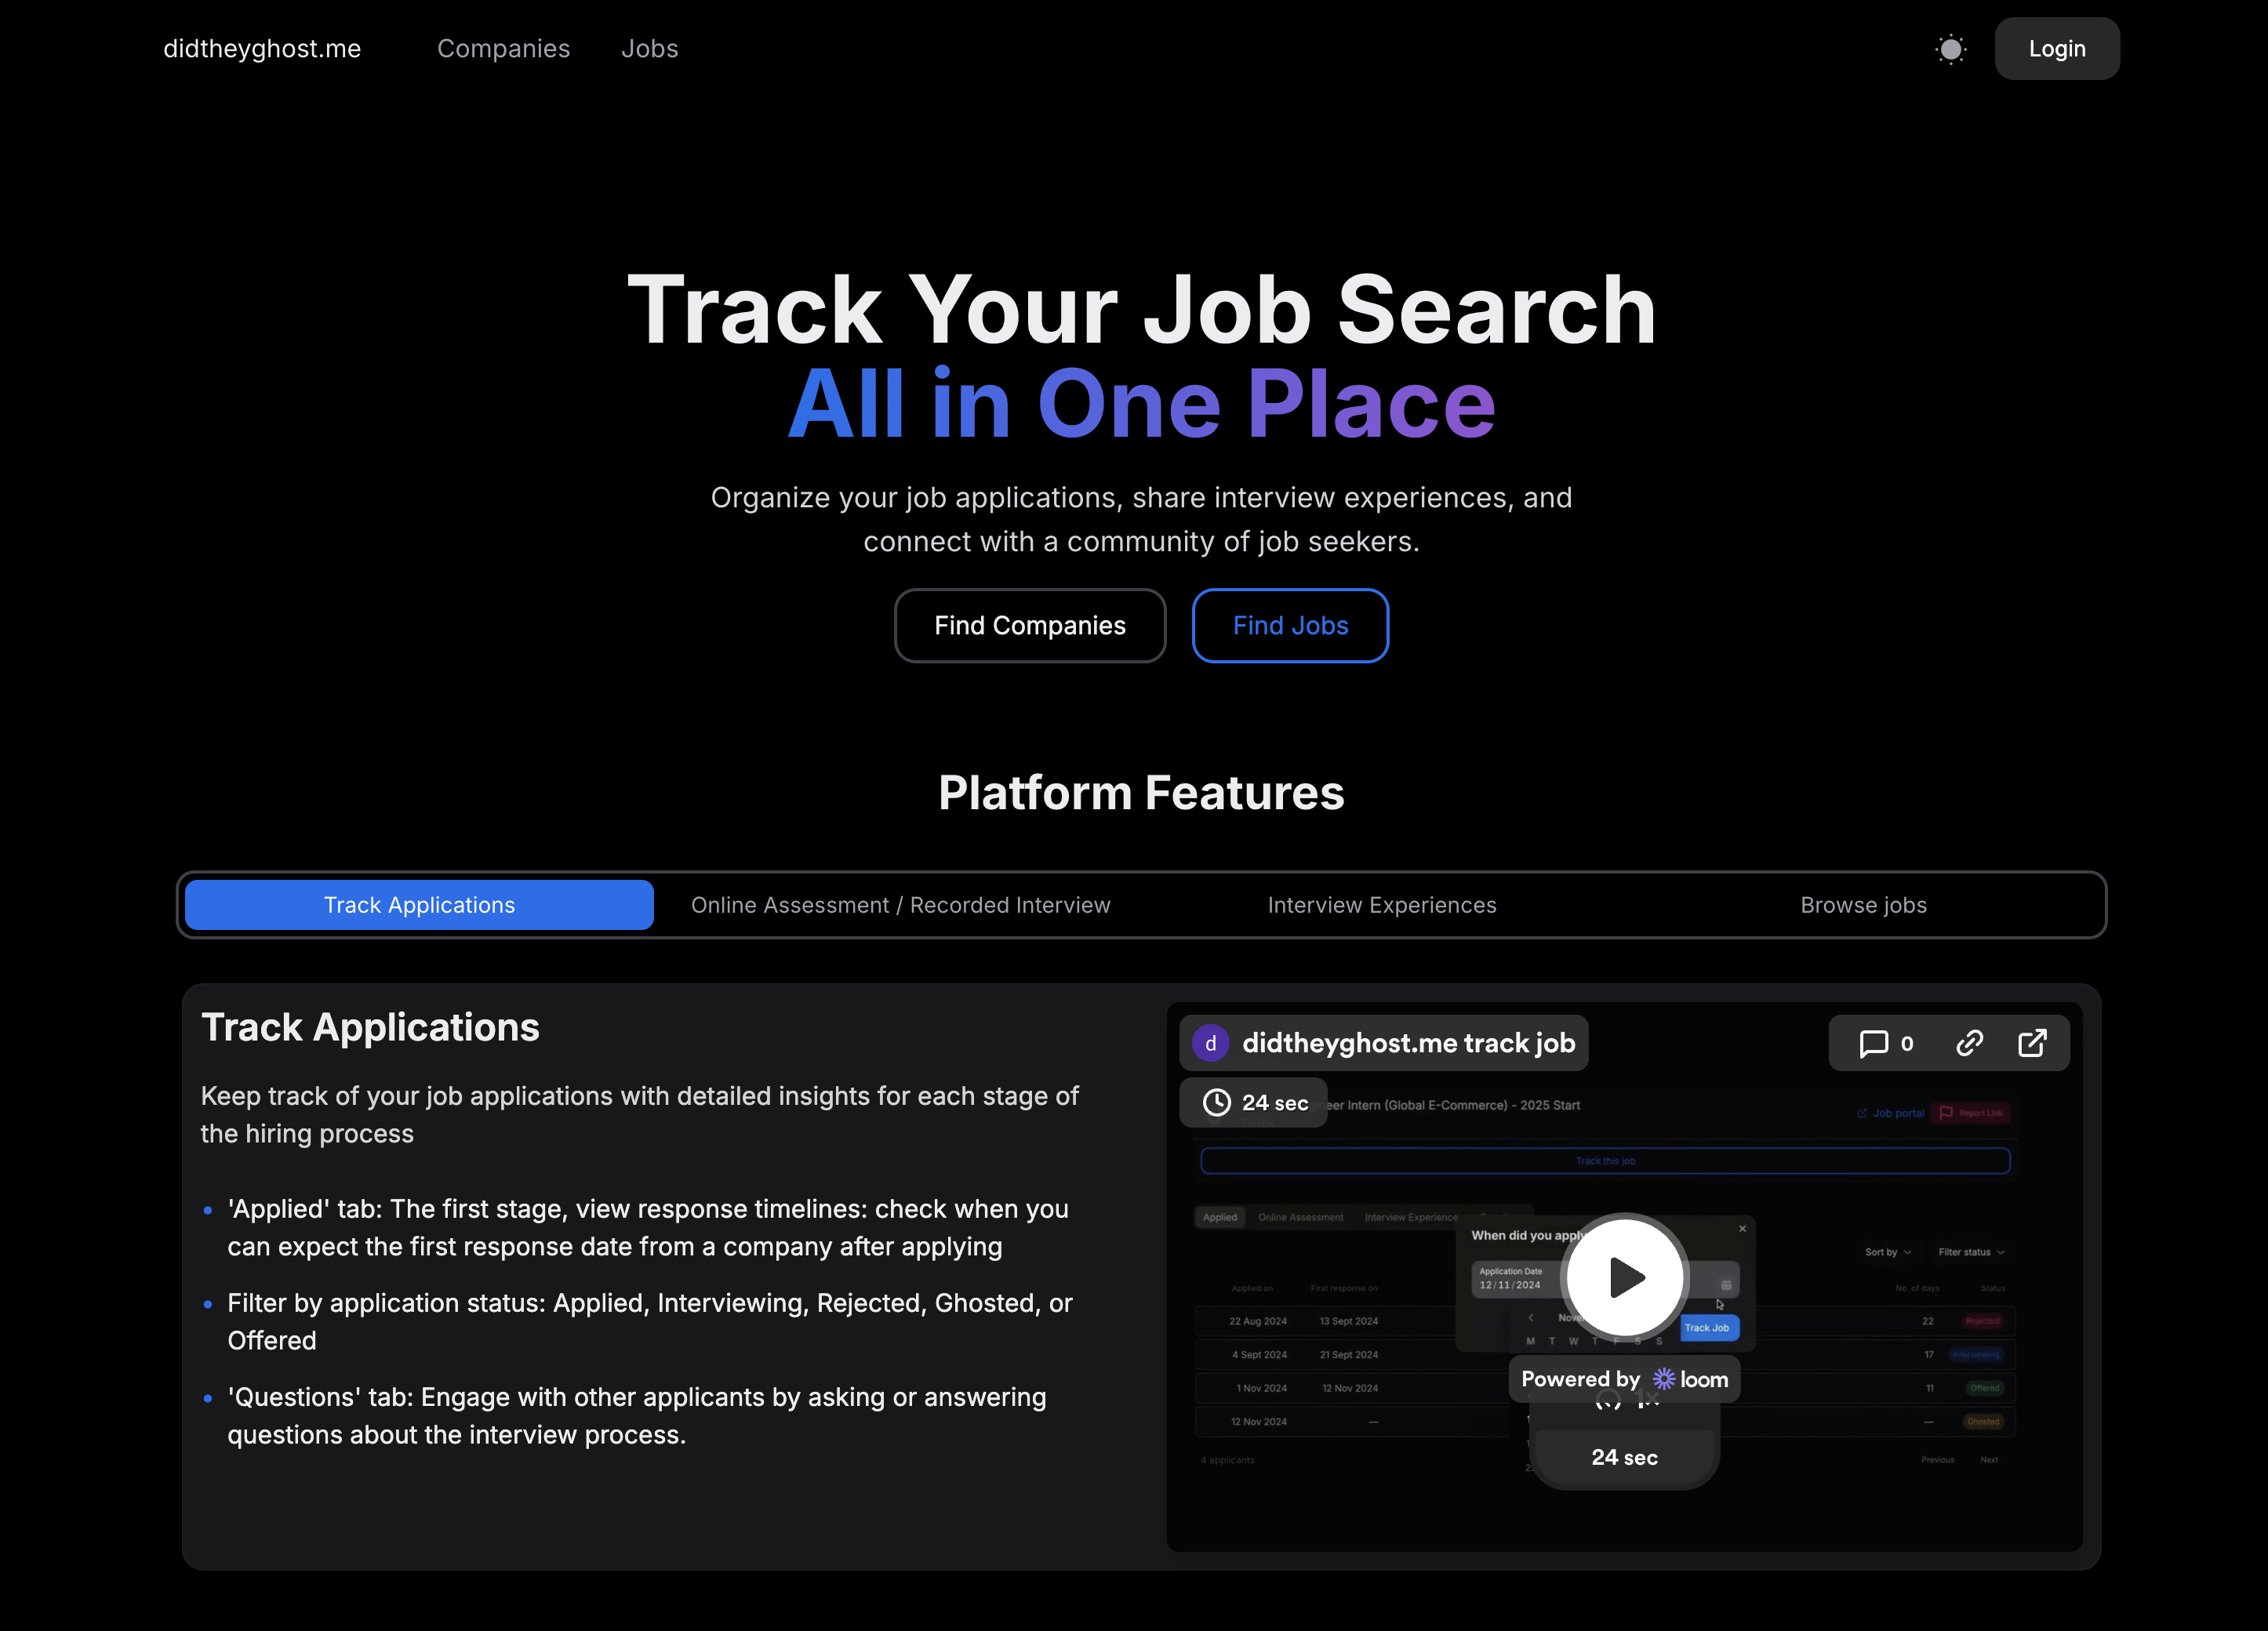Click the 24 sec duration pill below play

[1624, 1457]
